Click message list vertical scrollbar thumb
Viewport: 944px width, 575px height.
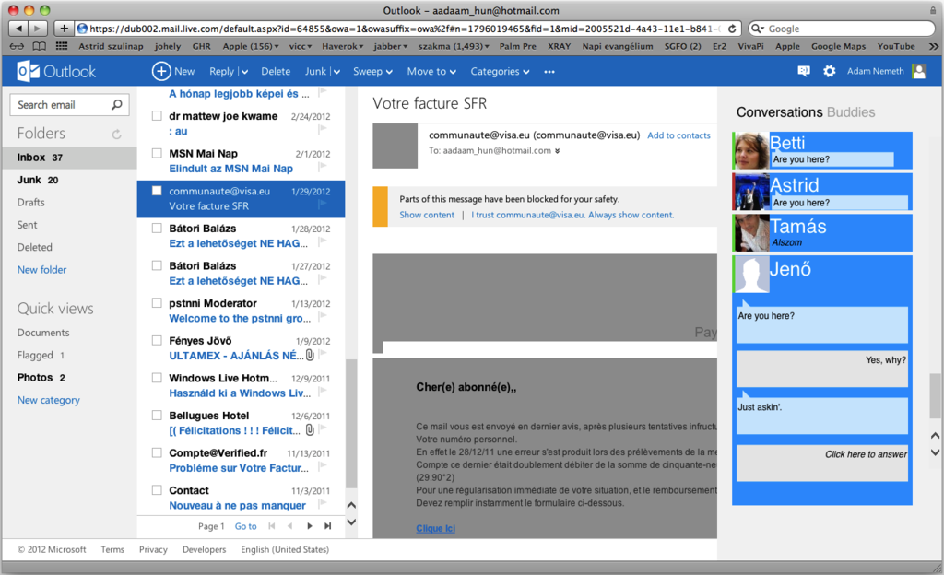coord(351,424)
